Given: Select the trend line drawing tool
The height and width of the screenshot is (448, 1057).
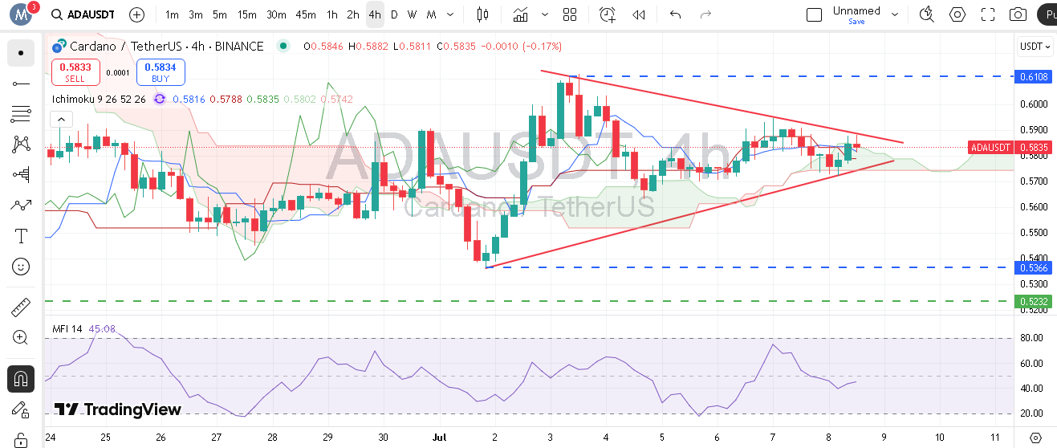Looking at the screenshot, I should coord(21,83).
